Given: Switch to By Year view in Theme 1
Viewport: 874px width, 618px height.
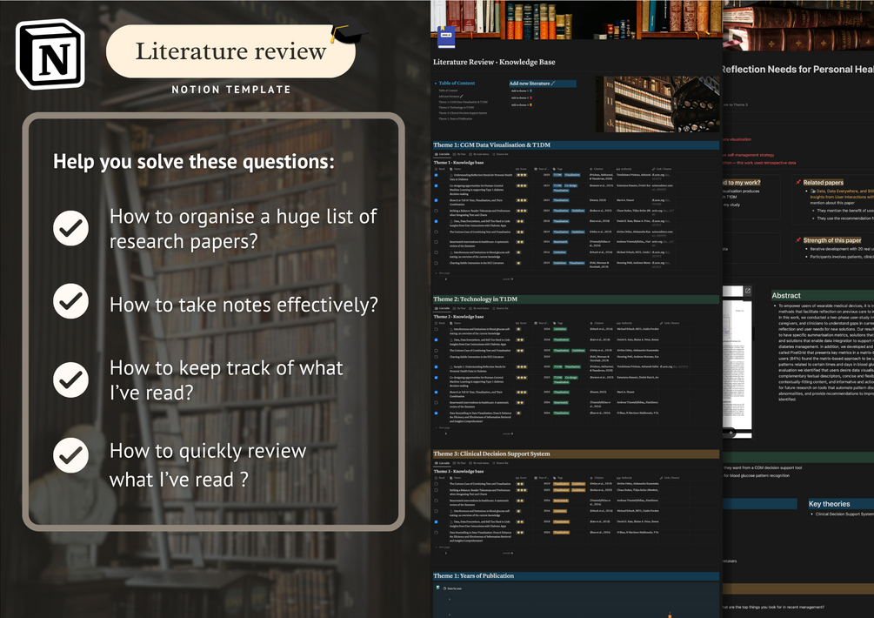Looking at the screenshot, I should (459, 154).
